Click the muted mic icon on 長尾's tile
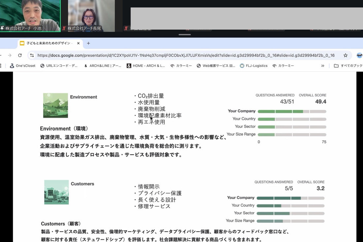Viewport: 363px width, 242px height. tap(64, 28)
